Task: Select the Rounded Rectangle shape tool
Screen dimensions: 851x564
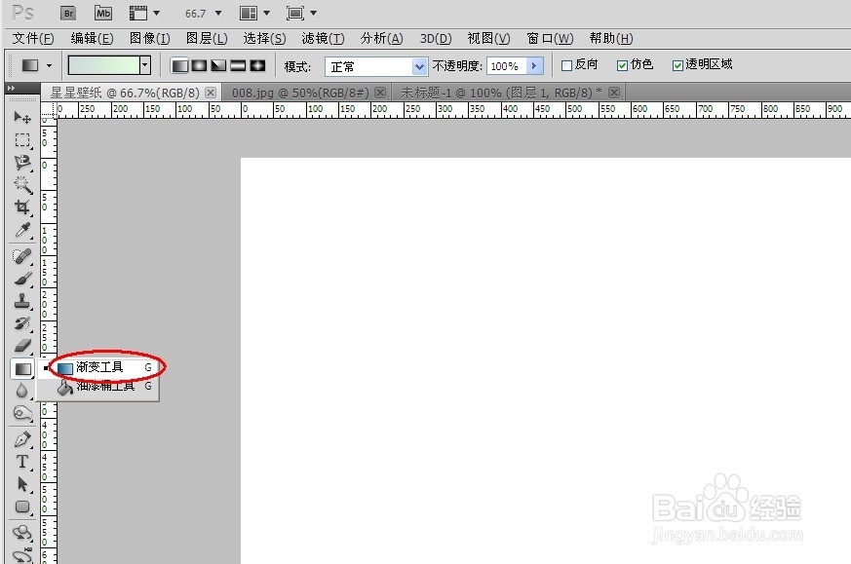Action: (x=22, y=507)
